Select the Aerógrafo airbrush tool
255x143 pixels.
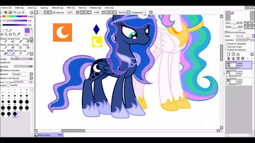pyautogui.click(x=12, y=41)
